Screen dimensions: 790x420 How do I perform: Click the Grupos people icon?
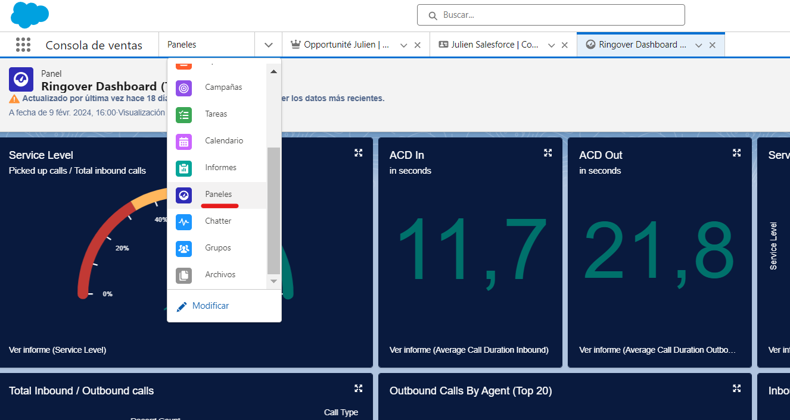pos(183,248)
